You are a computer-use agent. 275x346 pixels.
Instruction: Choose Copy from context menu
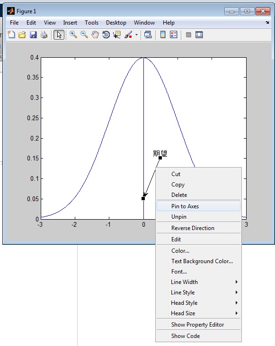(x=198, y=185)
